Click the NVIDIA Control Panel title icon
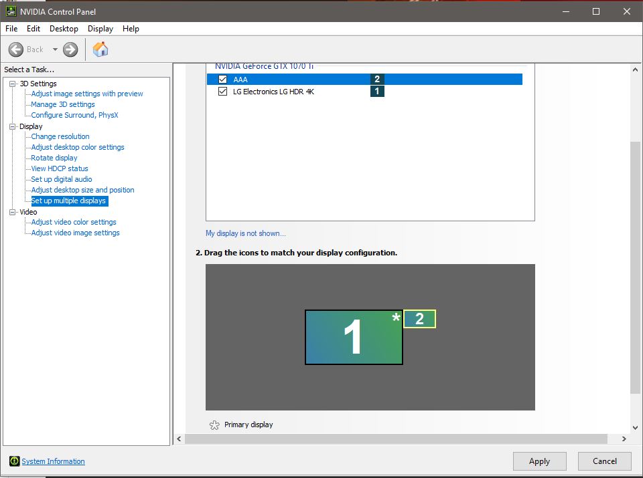The height and width of the screenshot is (478, 643). [11, 11]
